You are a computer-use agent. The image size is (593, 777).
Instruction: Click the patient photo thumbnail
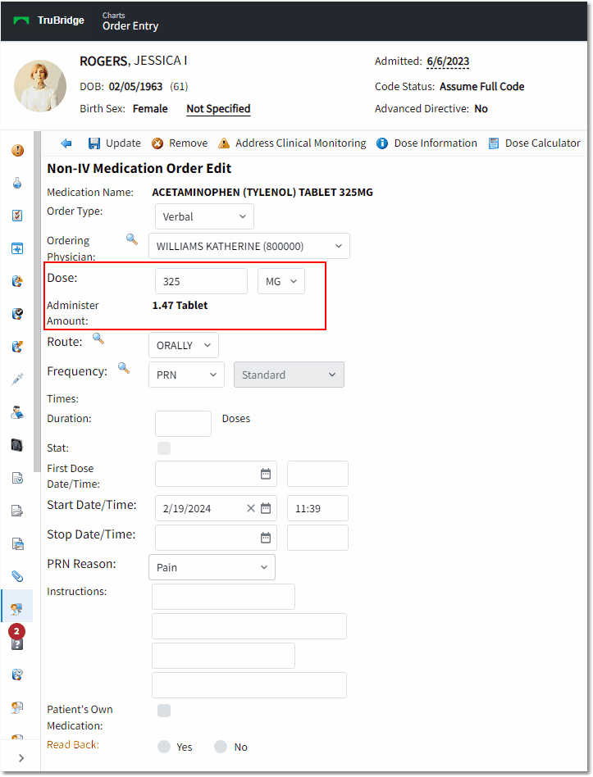[x=40, y=86]
